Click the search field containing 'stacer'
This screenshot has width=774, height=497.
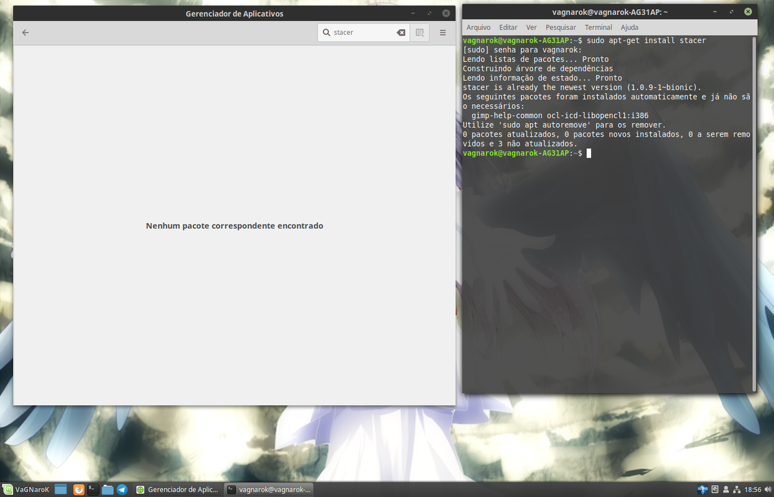pos(363,32)
